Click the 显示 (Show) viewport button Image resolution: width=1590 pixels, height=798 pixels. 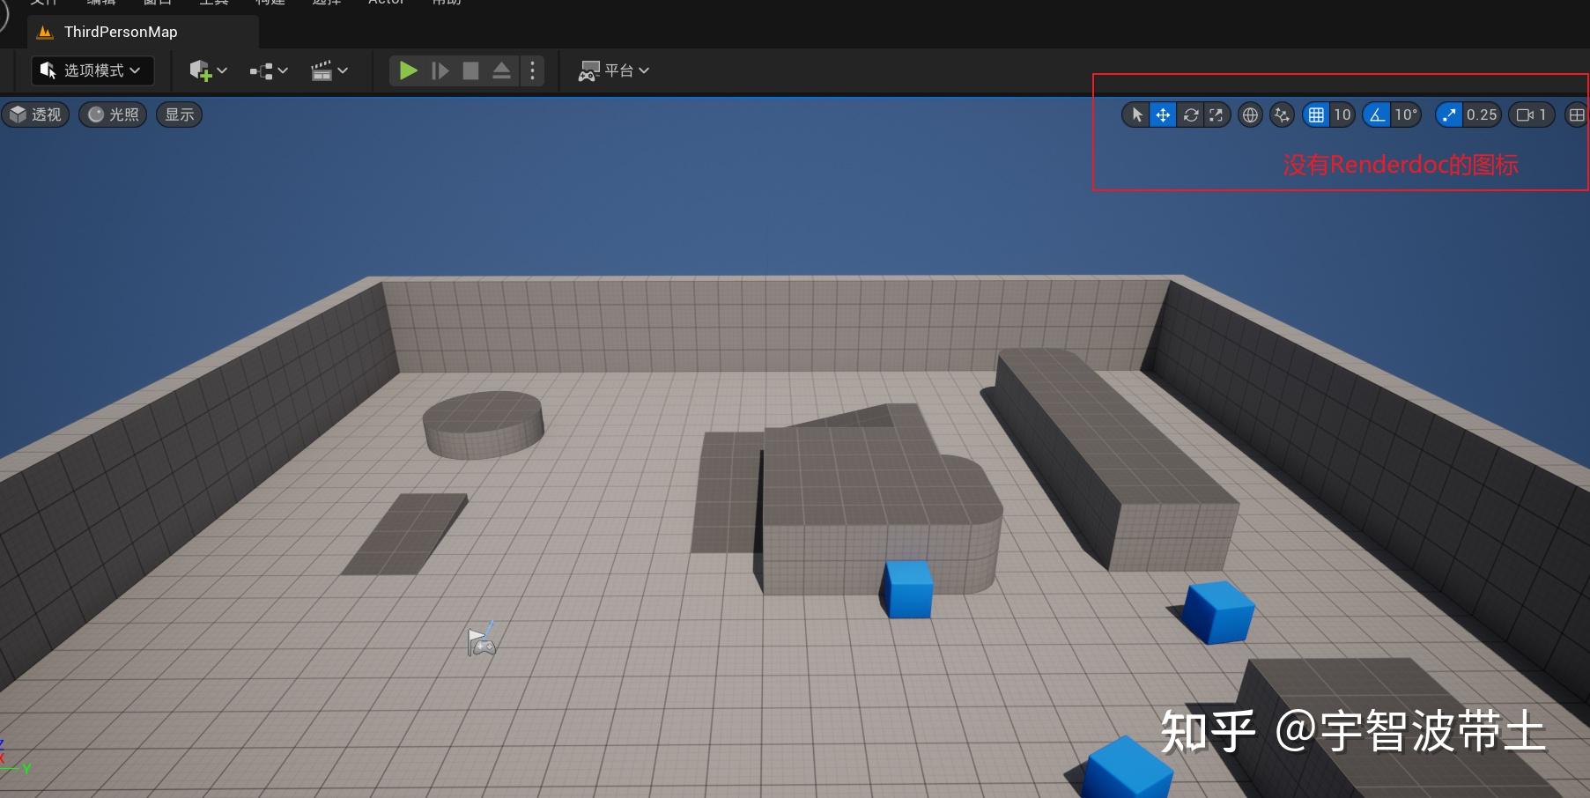(x=179, y=115)
